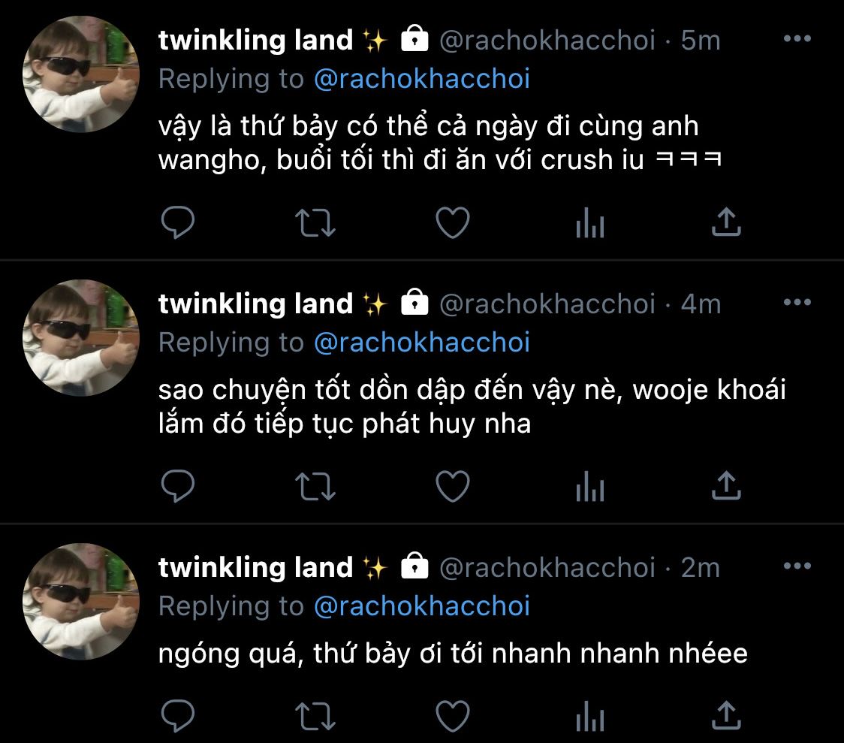
Task: Open avatar of the second tweet
Action: pyautogui.click(x=81, y=338)
